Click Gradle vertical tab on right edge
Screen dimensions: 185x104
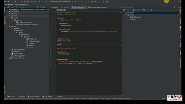coord(180,52)
